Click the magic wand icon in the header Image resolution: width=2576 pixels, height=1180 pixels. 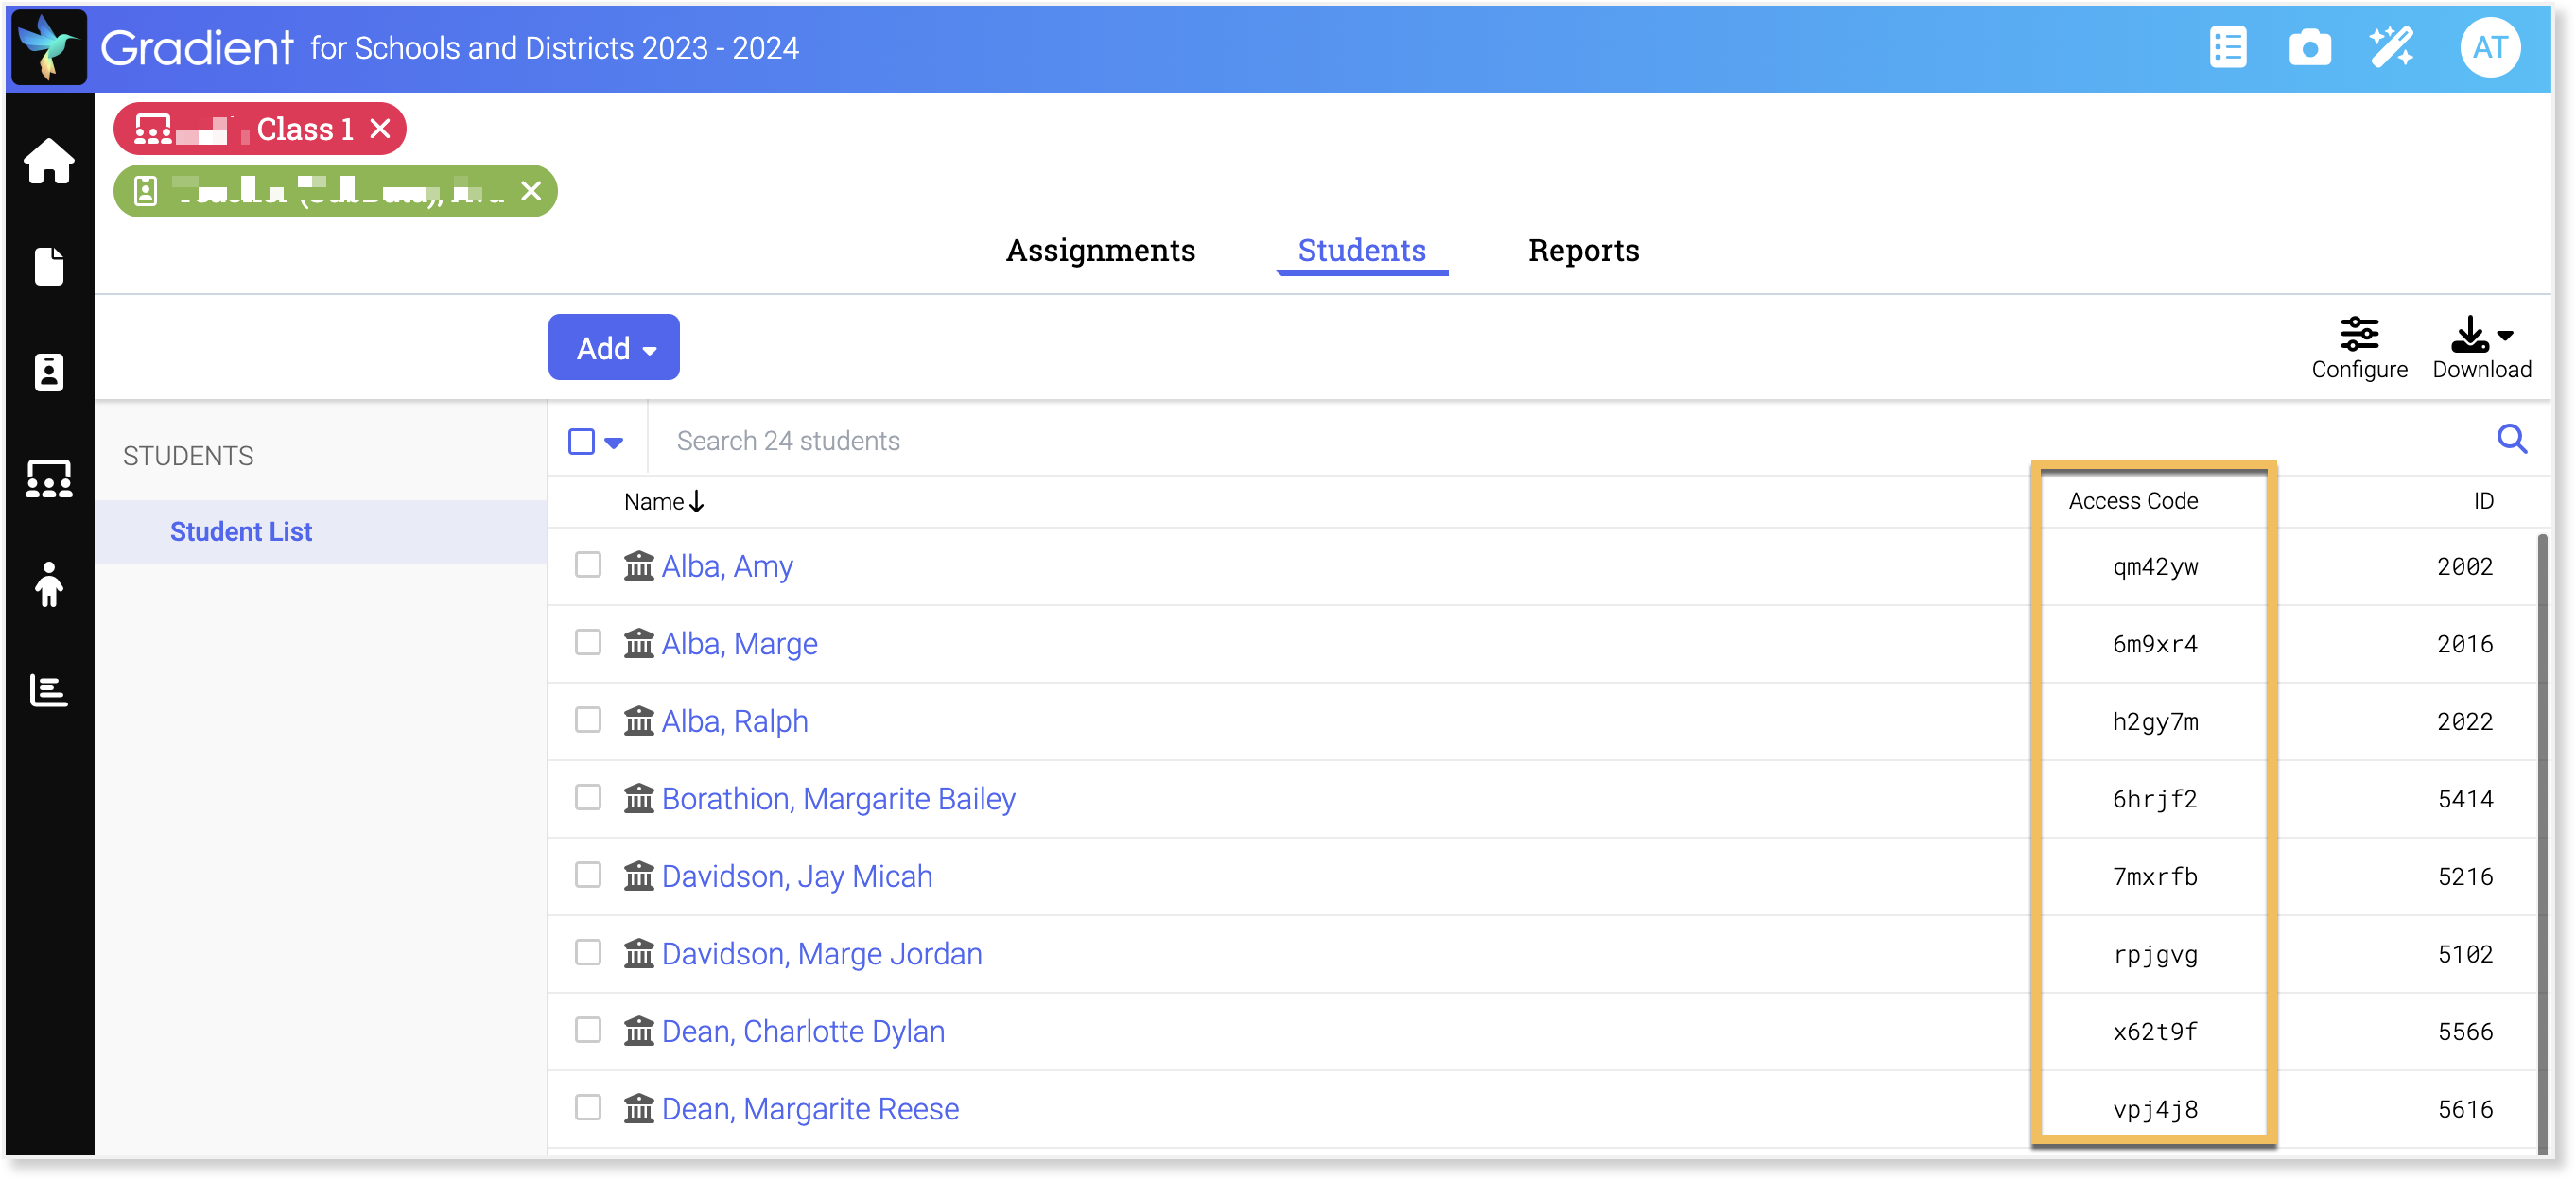tap(2391, 48)
